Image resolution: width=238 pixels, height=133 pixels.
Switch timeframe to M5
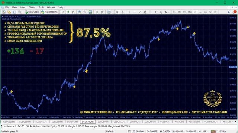pyautogui.click(x=179, y=12)
